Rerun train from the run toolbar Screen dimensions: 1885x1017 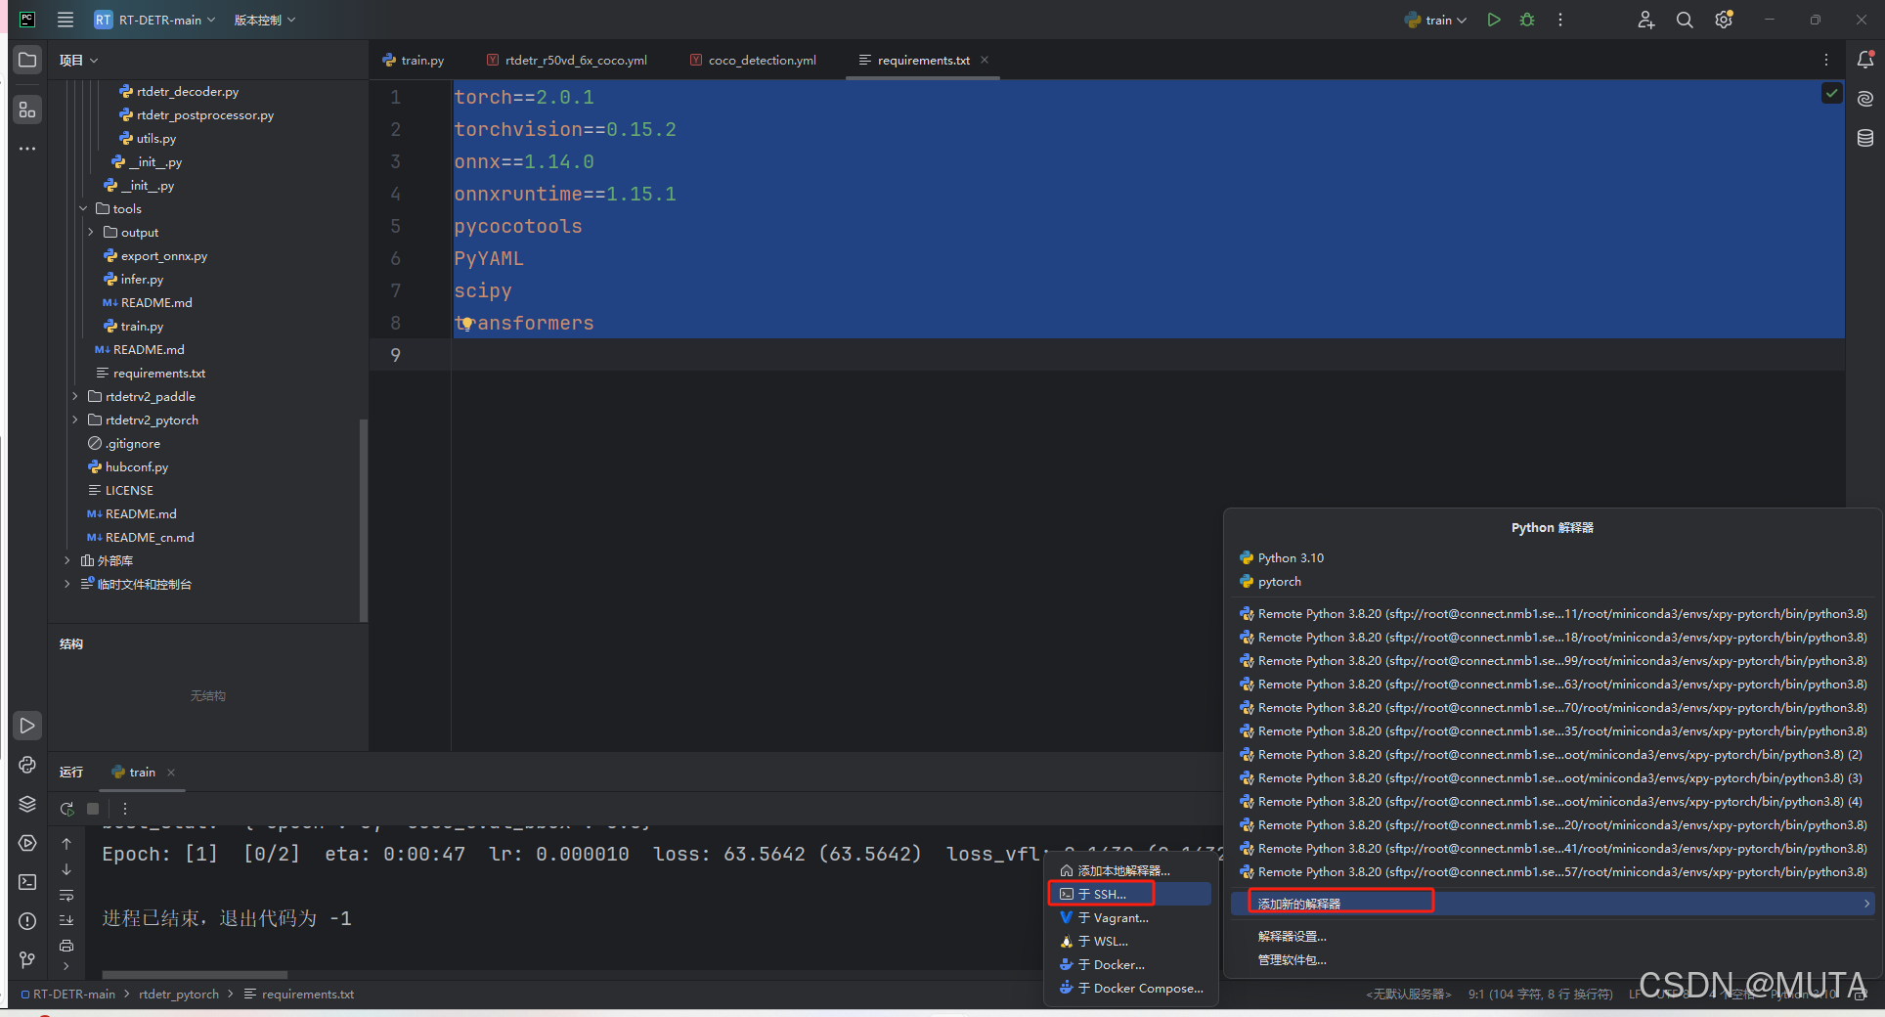click(x=66, y=809)
